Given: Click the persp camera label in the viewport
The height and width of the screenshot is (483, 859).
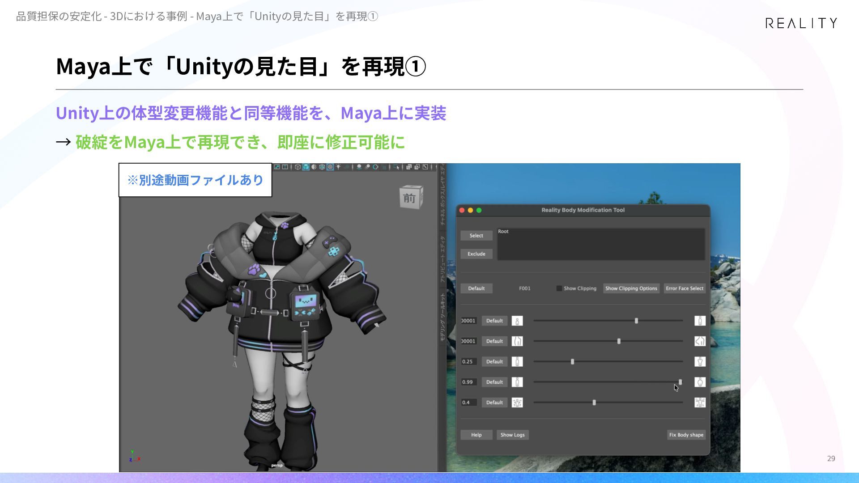Looking at the screenshot, I should coord(277,466).
